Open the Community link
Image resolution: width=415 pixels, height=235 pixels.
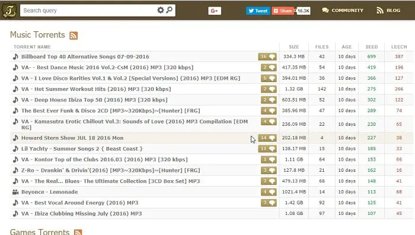coord(343,10)
